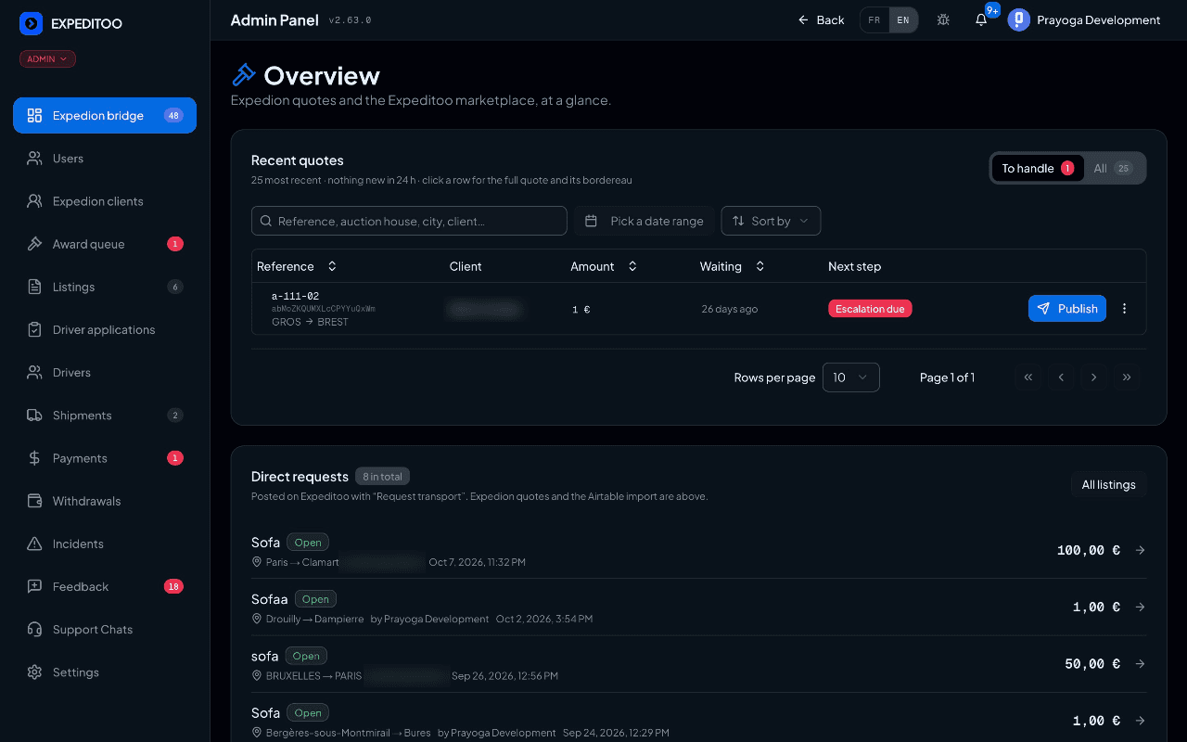Switch language to FR

[x=874, y=20]
